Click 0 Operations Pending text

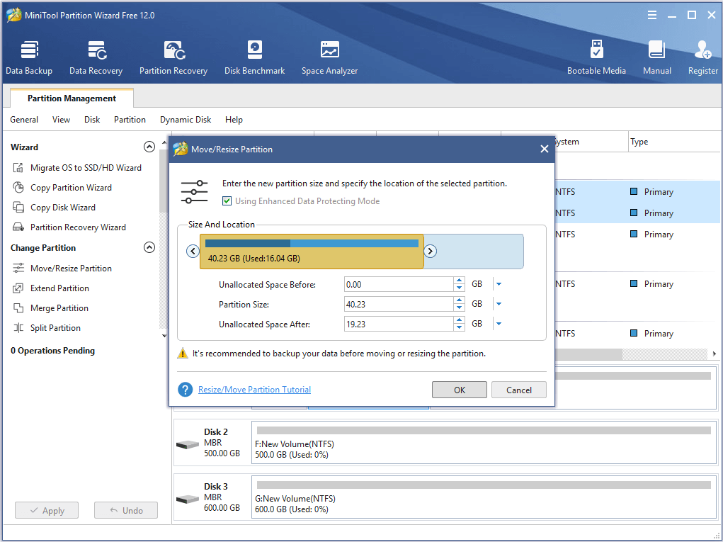tap(52, 351)
